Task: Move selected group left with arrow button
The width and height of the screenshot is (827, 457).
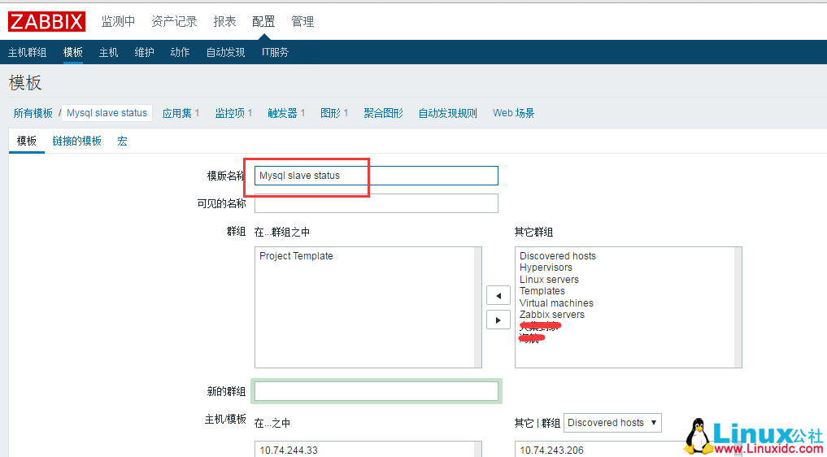Action: click(x=498, y=295)
